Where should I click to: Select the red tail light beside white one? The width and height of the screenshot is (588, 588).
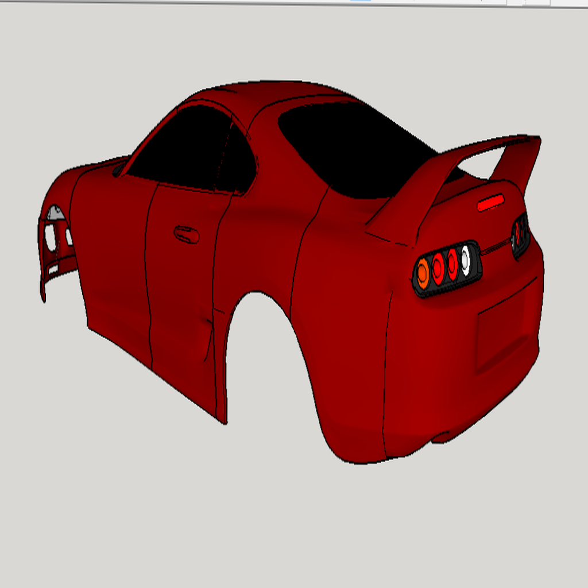pos(452,264)
